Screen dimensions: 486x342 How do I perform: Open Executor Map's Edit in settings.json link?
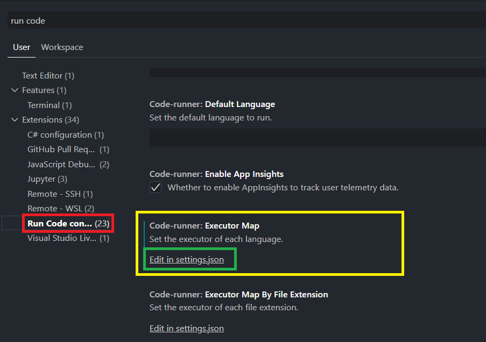[x=187, y=260]
